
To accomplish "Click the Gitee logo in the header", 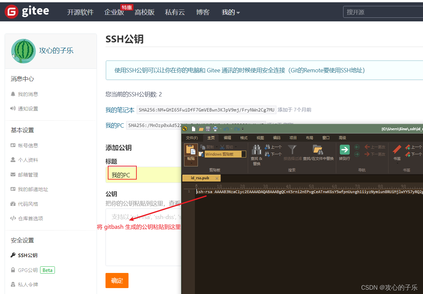I will pyautogui.click(x=27, y=12).
